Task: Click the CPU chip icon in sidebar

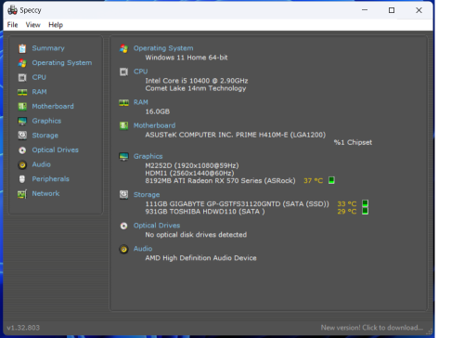Action: [22, 77]
